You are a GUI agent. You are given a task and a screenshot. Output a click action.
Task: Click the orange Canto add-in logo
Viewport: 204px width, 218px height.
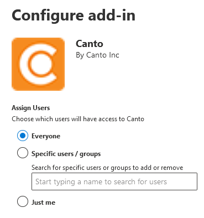tap(38, 64)
